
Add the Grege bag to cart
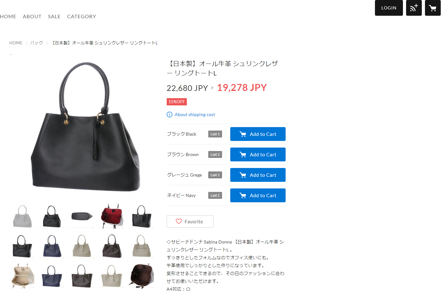coord(258,175)
